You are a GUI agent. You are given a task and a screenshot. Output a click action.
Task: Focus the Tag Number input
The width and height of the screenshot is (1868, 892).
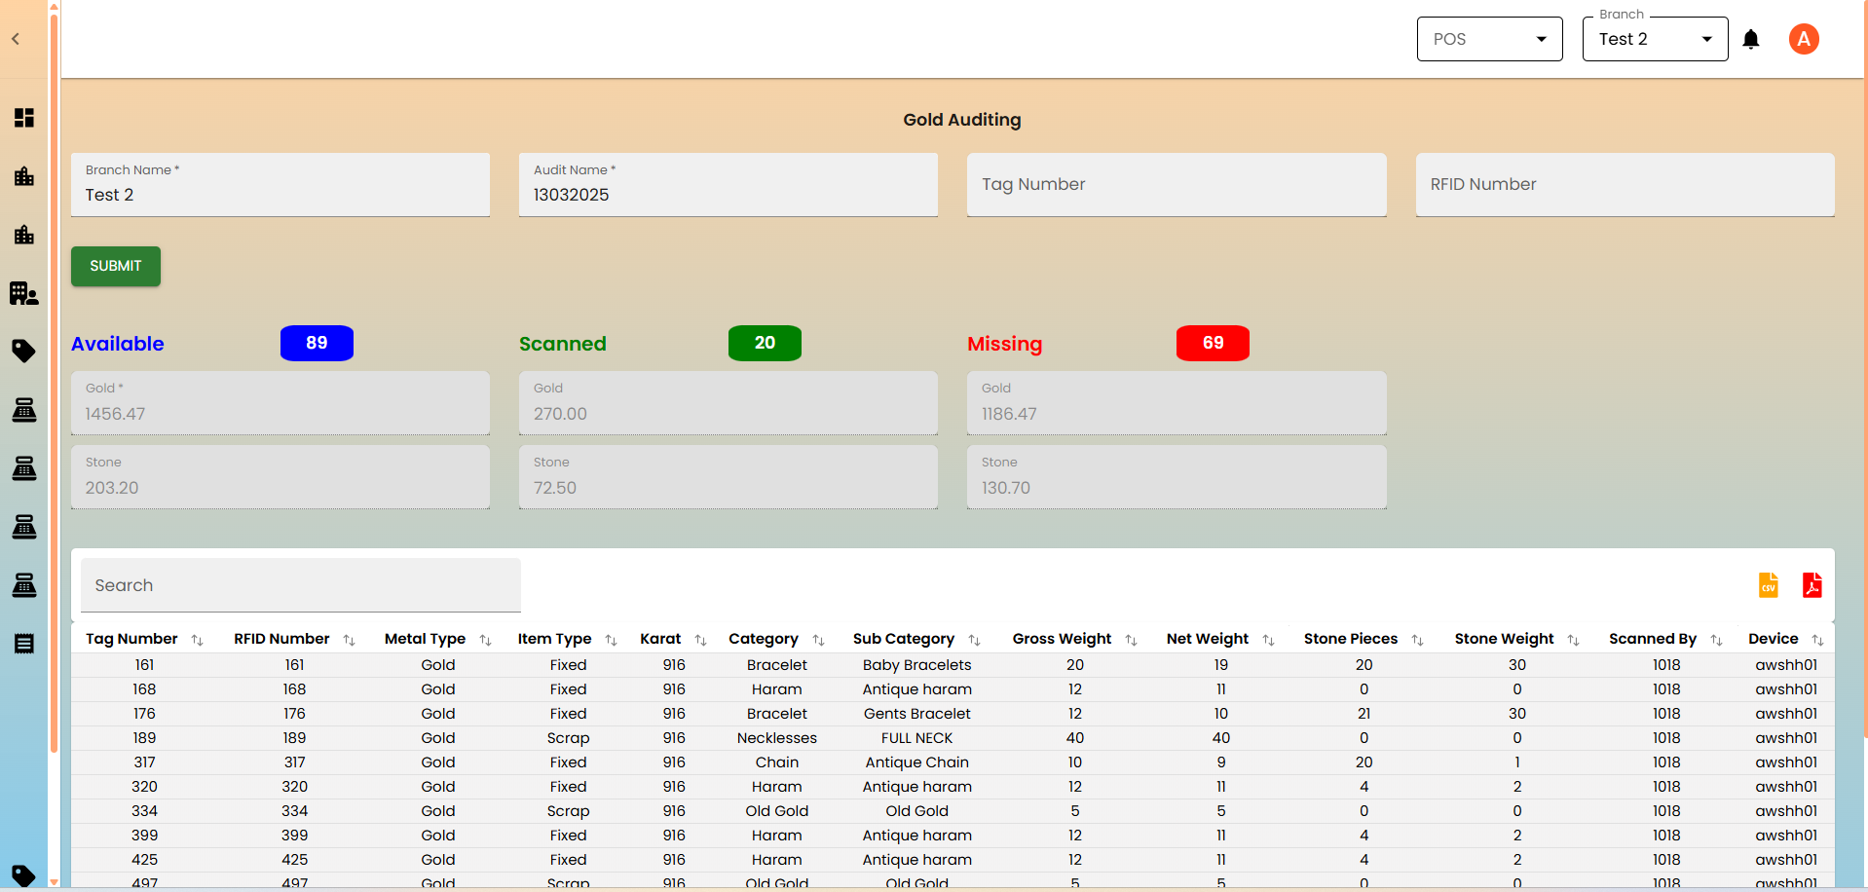(x=1177, y=185)
